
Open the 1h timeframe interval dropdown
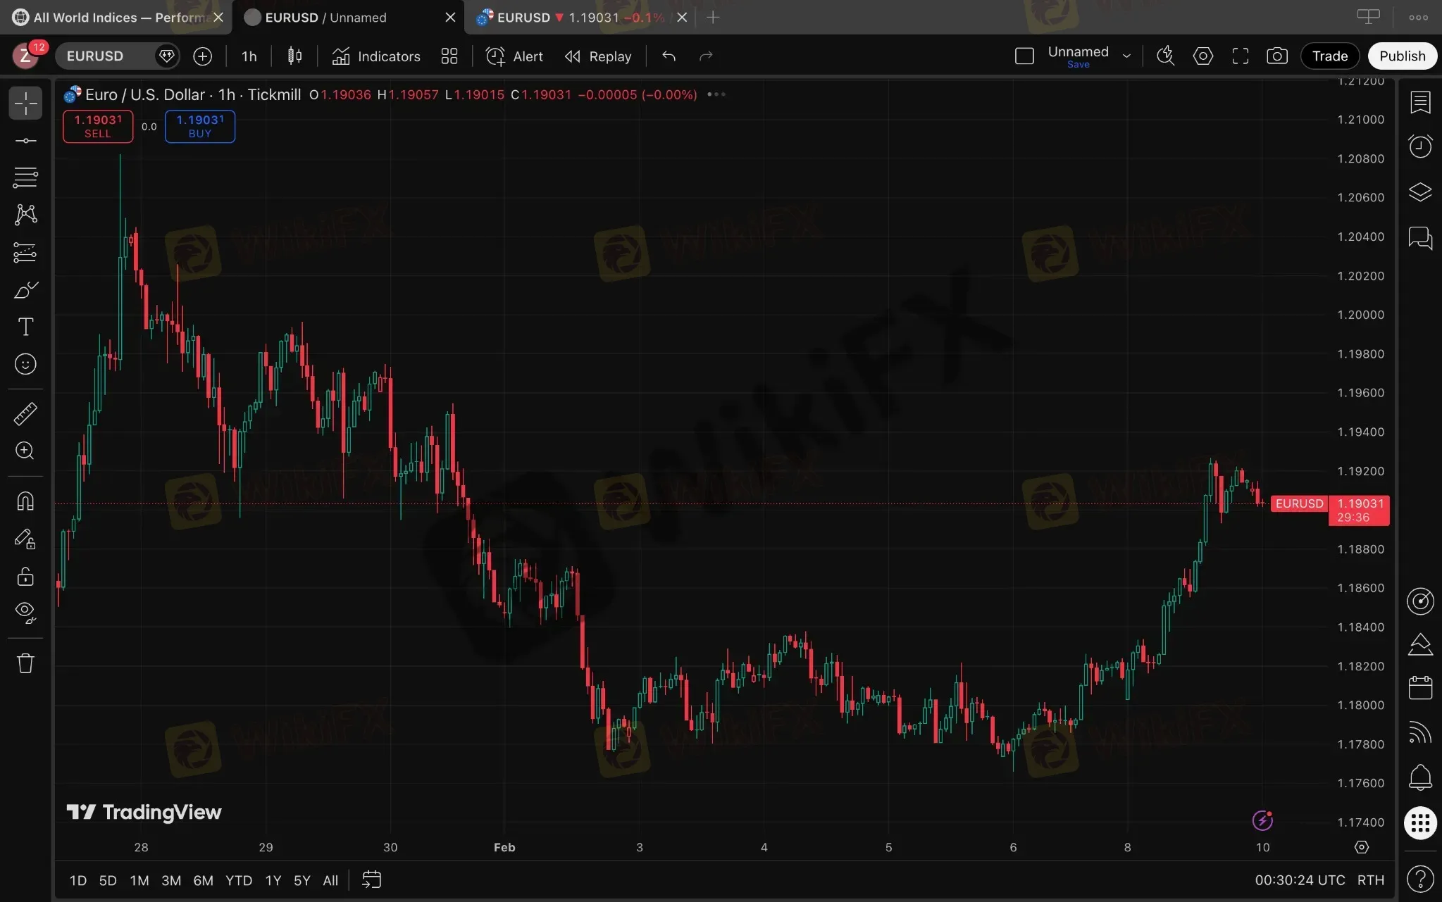[249, 56]
